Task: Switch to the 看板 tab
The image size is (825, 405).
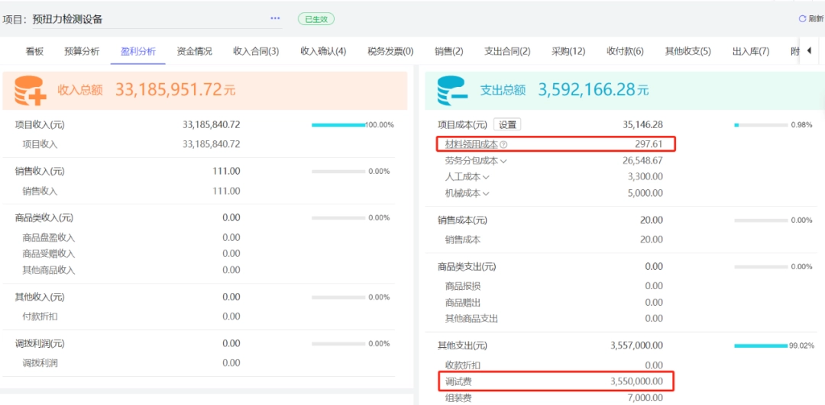Action: [34, 51]
